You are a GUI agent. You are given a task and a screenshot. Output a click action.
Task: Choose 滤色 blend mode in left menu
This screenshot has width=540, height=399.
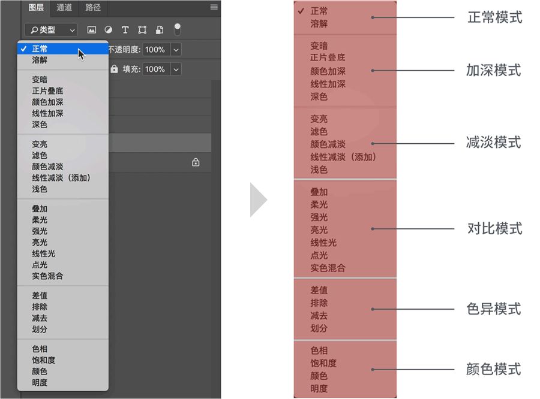point(40,156)
